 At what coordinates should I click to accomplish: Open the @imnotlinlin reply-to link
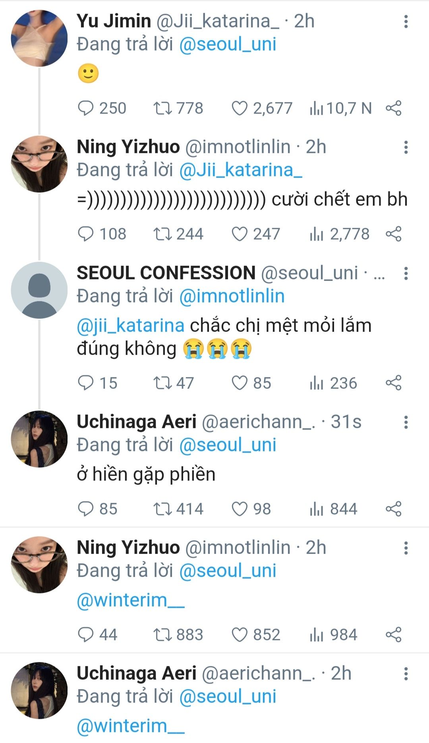tap(232, 296)
